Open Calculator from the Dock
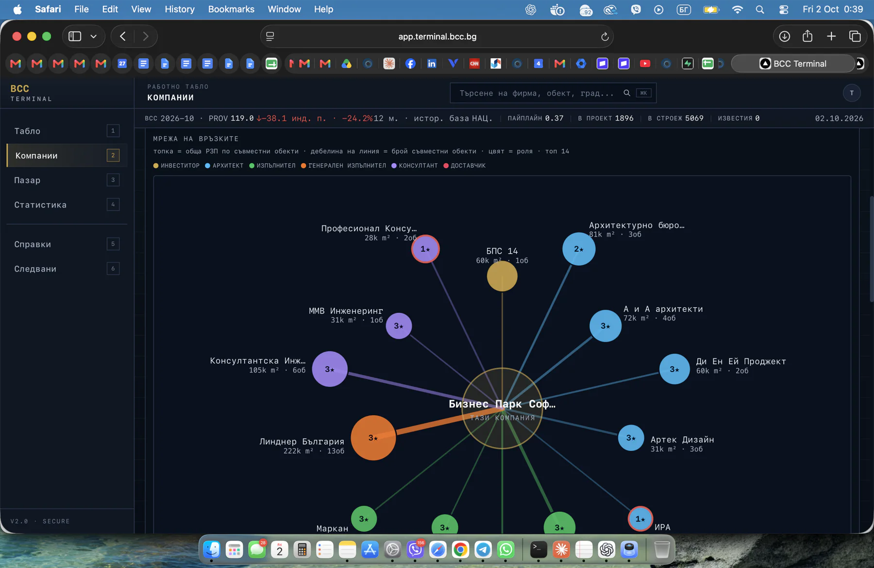 coord(302,550)
